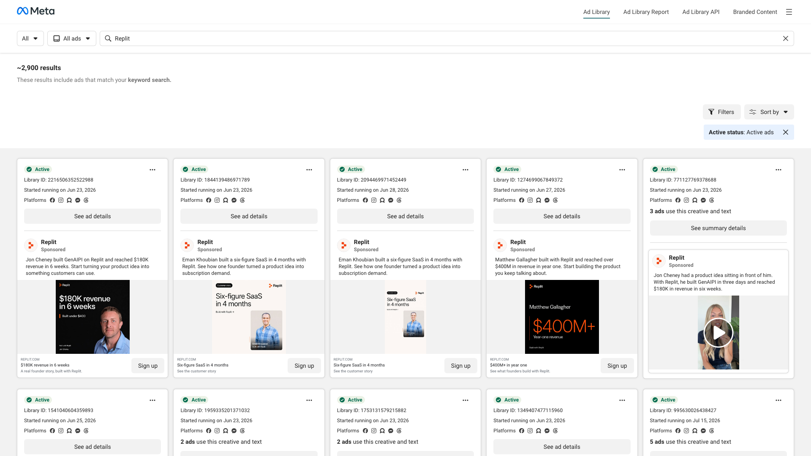Remove the Active status filter chip
The image size is (811, 456).
click(785, 132)
